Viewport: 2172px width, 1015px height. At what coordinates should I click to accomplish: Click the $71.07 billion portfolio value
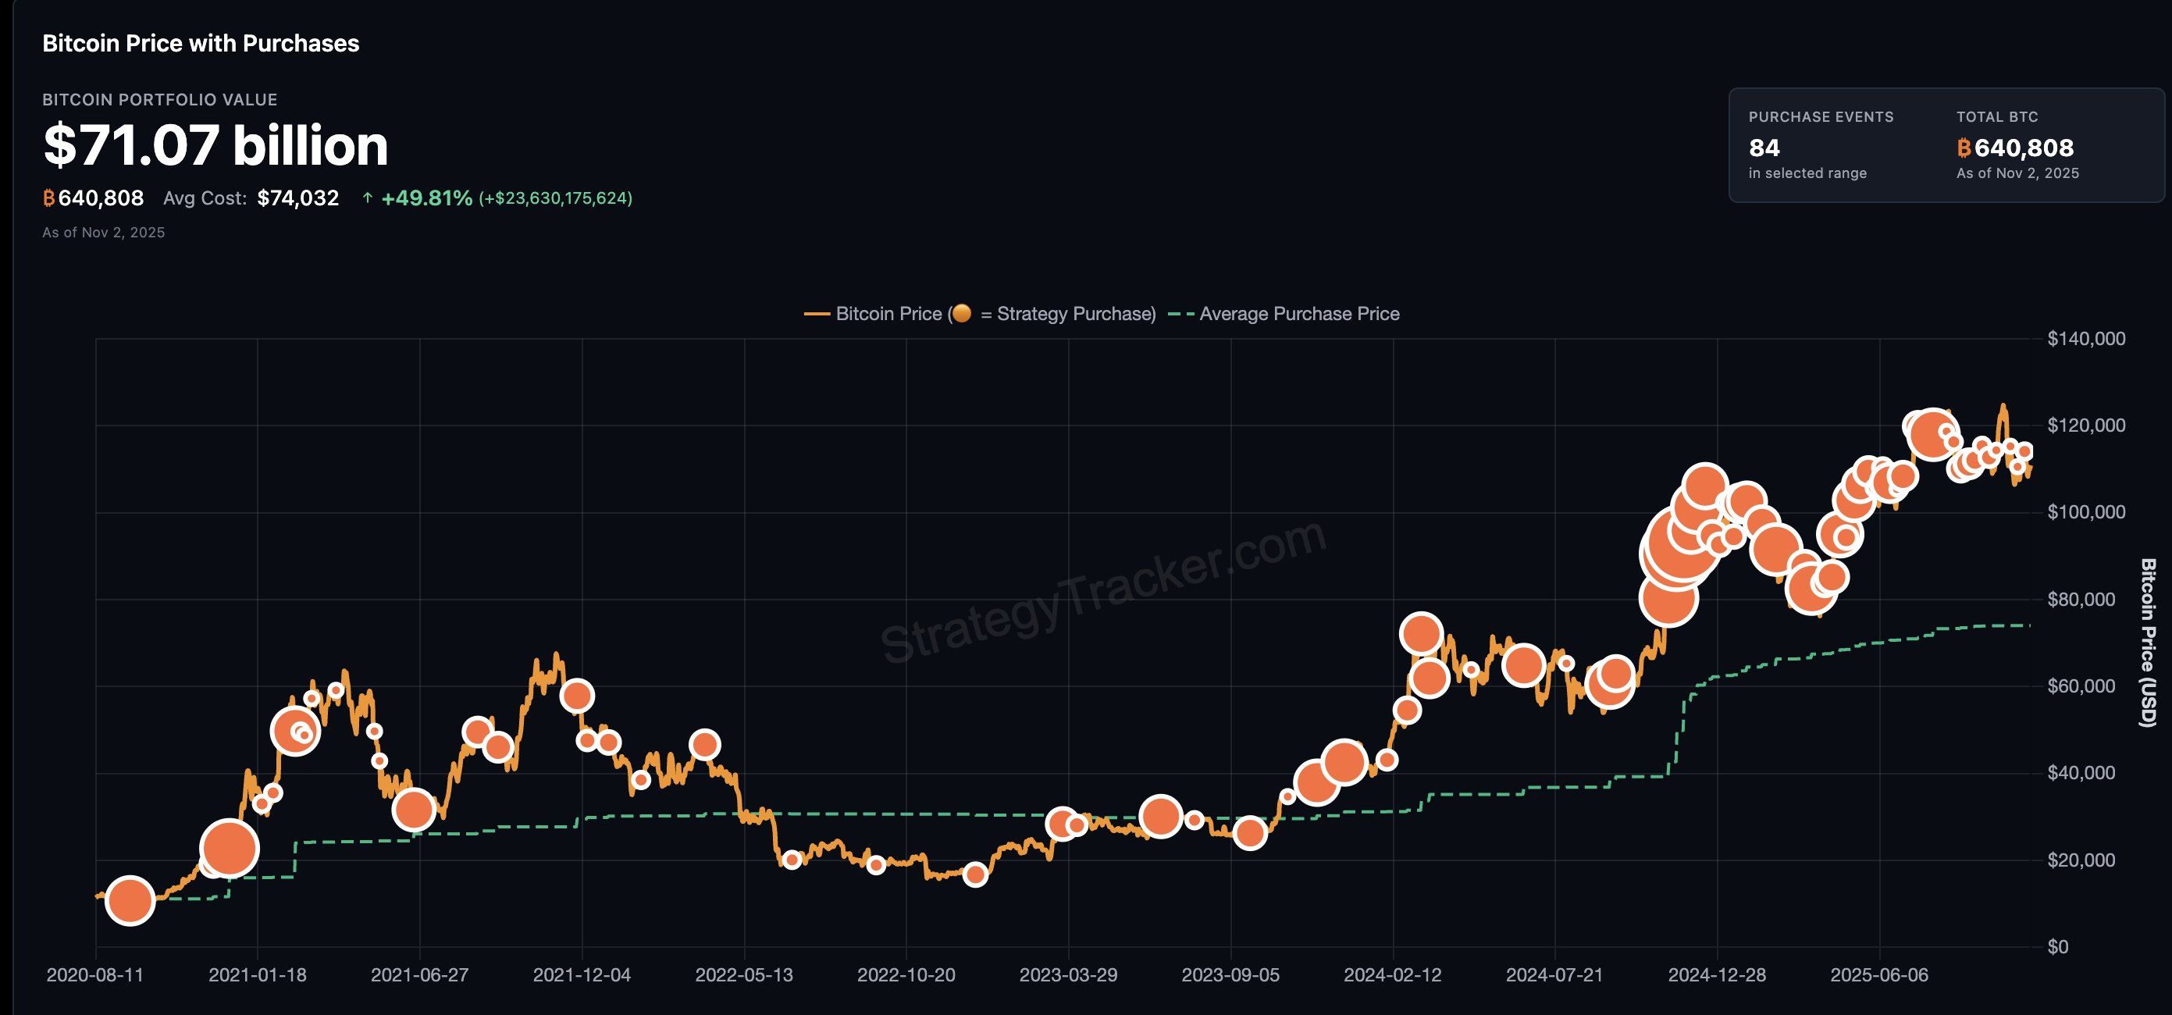pyautogui.click(x=215, y=145)
